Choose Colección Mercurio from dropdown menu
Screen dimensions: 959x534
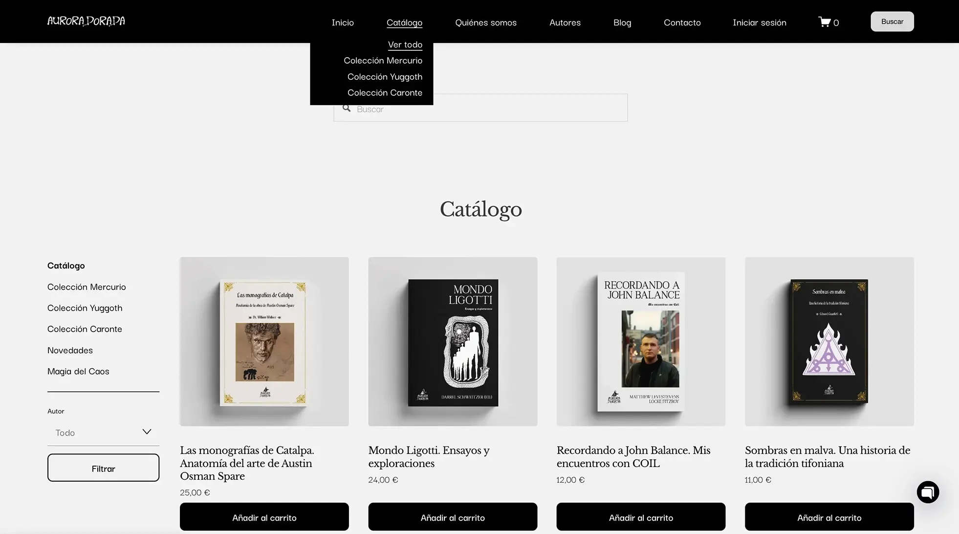(x=383, y=61)
